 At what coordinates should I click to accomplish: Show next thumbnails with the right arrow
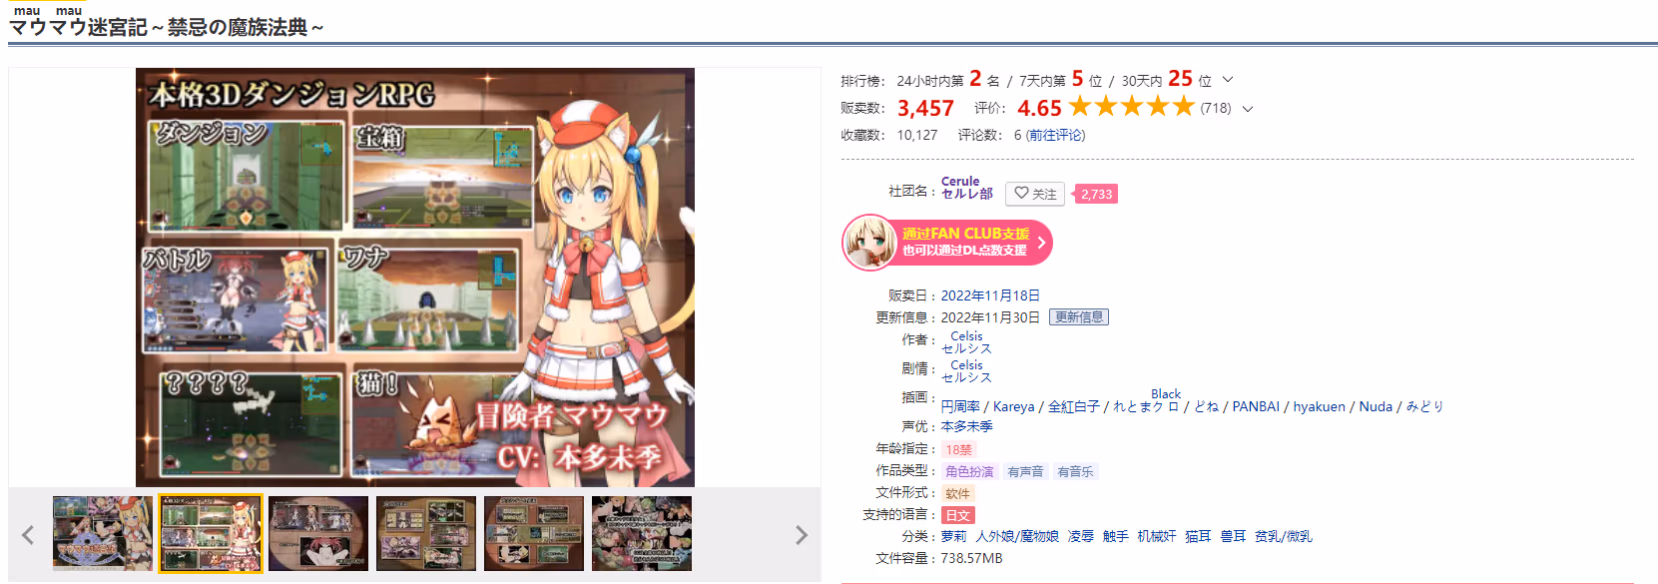[801, 535]
